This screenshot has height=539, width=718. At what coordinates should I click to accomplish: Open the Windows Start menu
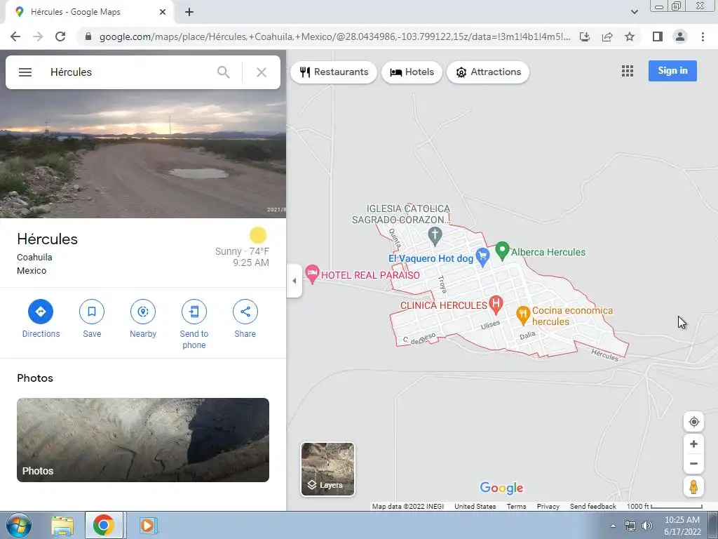click(x=18, y=525)
